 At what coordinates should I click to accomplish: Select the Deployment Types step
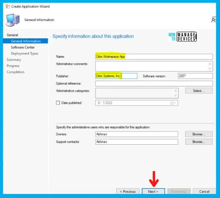click(25, 53)
